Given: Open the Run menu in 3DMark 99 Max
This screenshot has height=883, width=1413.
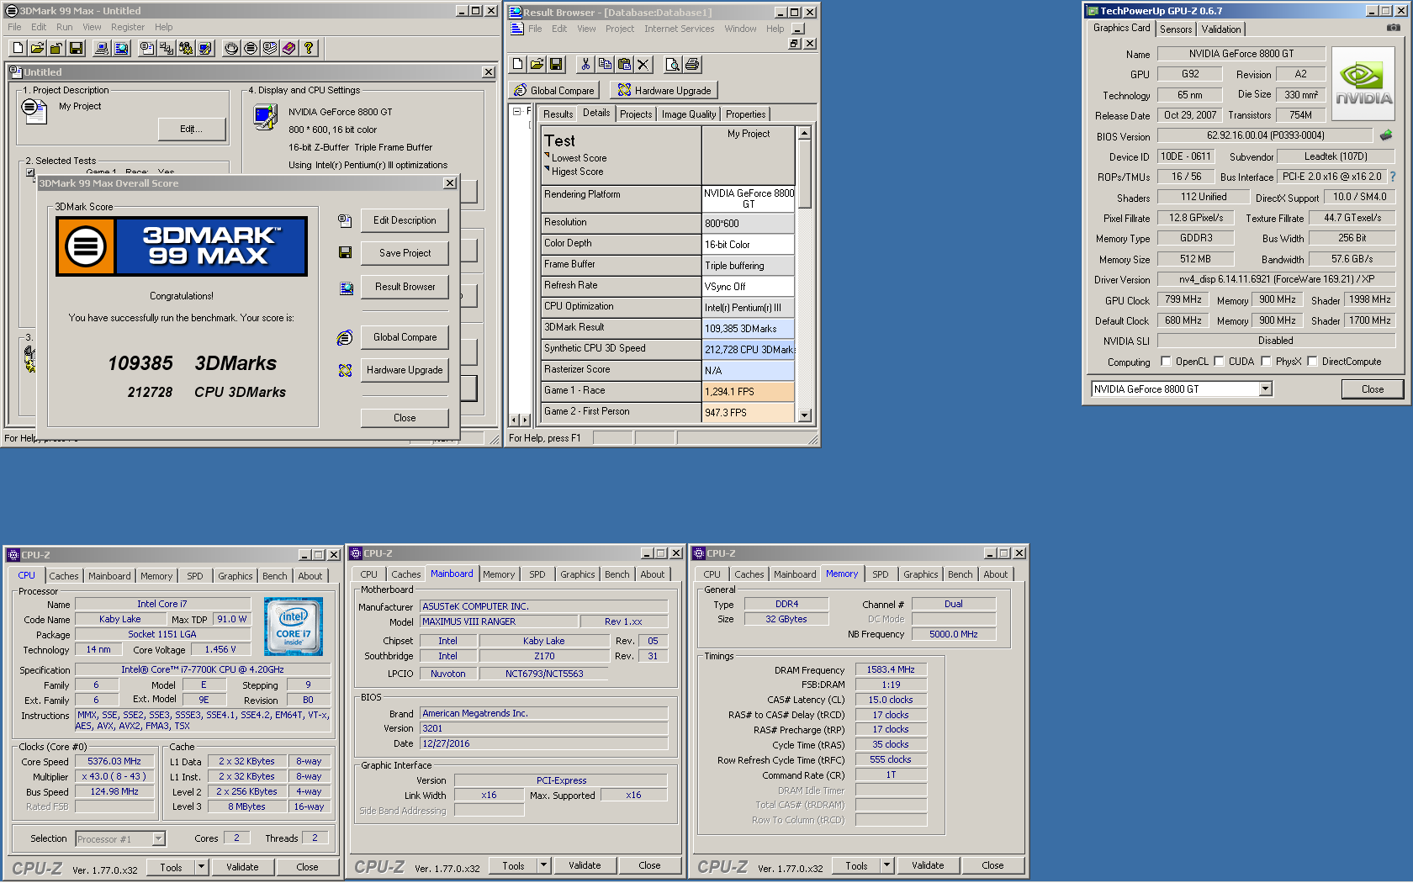Looking at the screenshot, I should [65, 27].
